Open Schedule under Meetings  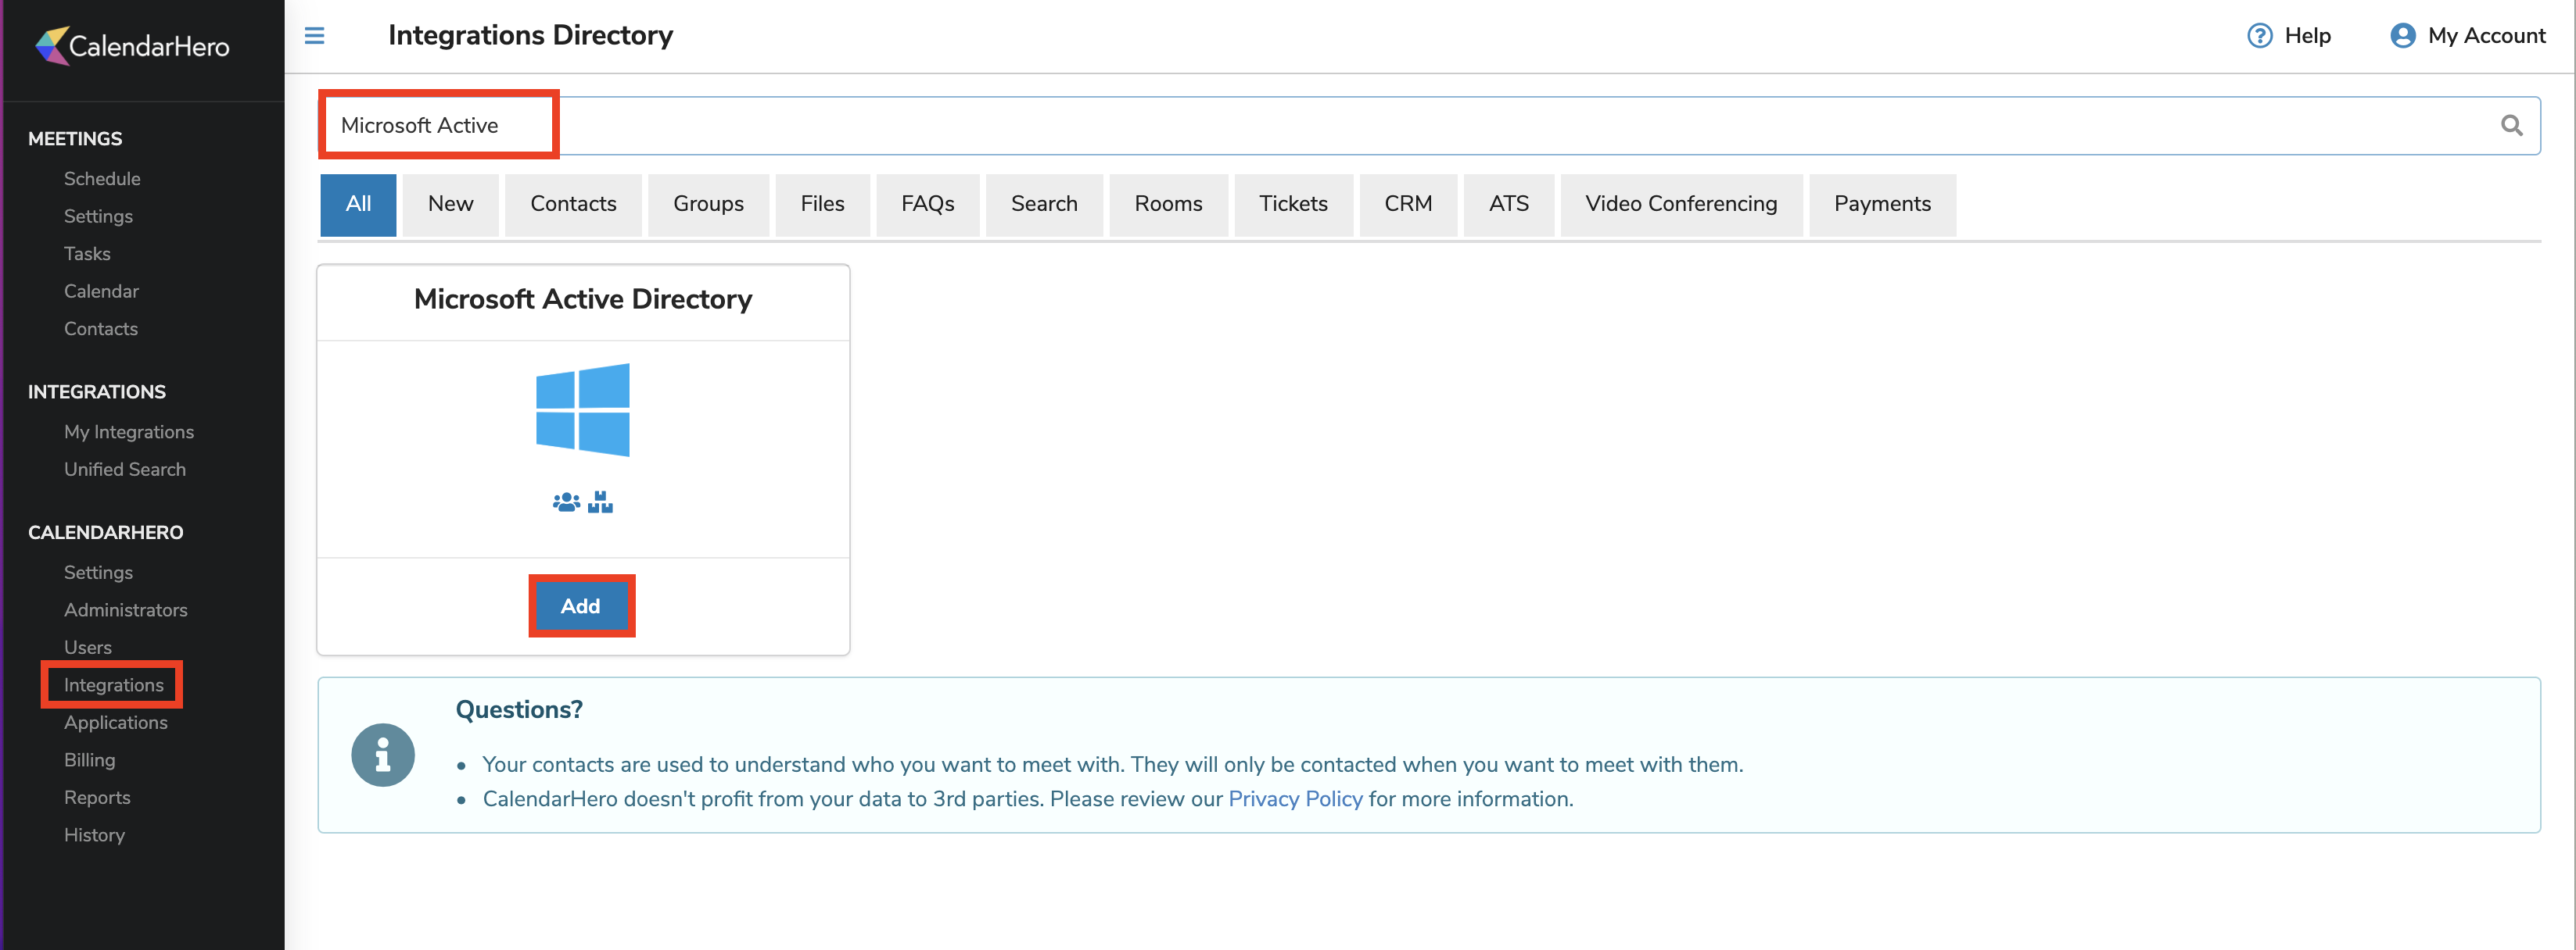(x=102, y=179)
